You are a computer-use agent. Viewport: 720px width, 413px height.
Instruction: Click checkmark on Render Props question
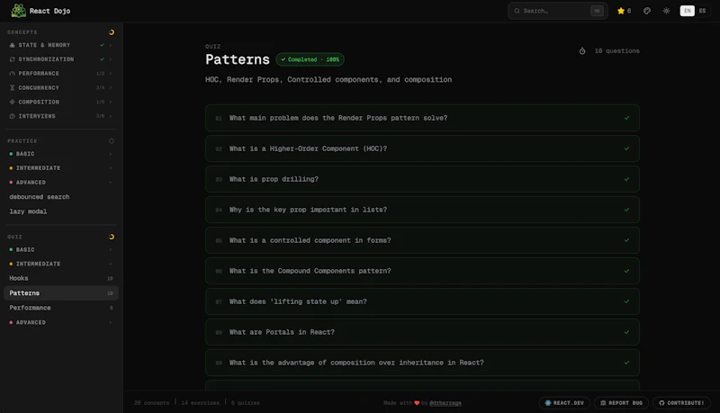click(x=626, y=118)
